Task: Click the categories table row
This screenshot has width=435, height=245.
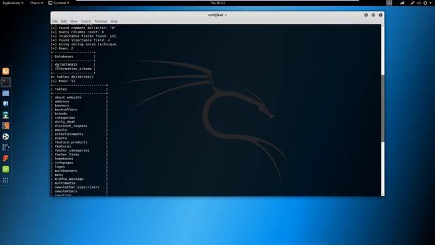Action: click(x=65, y=118)
